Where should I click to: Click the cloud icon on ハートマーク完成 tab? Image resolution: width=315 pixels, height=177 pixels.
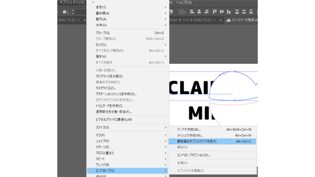pos(228,20)
